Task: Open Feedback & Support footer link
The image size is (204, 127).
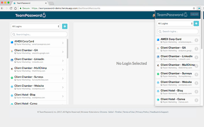Action: pos(159,112)
